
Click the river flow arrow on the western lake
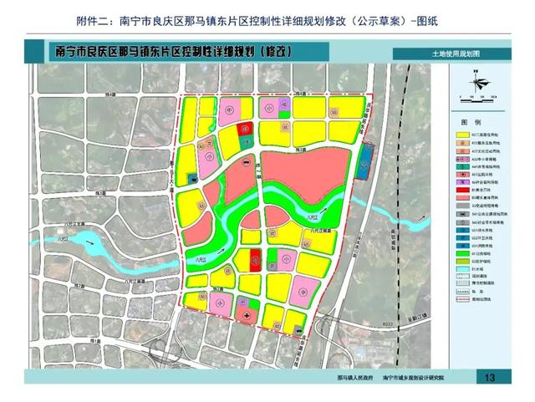pos(89,242)
